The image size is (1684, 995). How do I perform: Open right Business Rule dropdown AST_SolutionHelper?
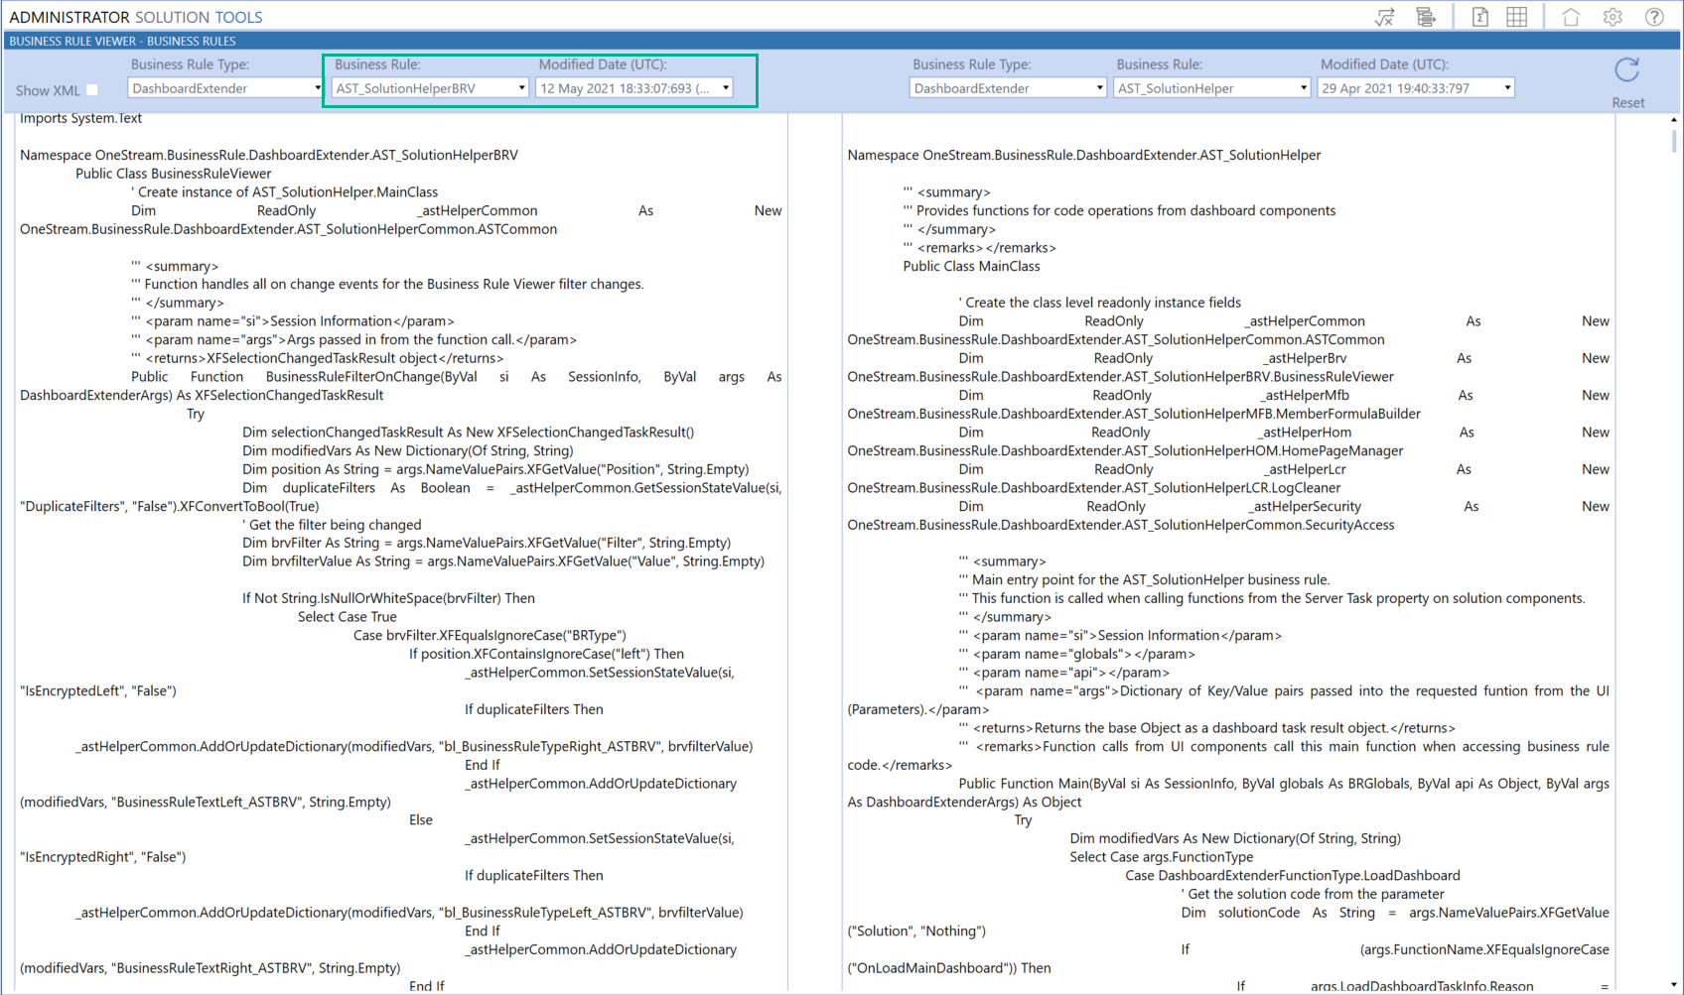[1211, 88]
